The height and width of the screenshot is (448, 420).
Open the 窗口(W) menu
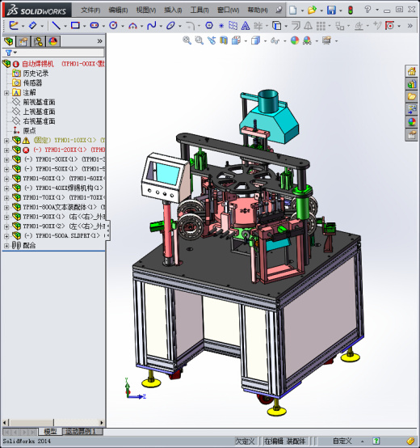tap(229, 10)
